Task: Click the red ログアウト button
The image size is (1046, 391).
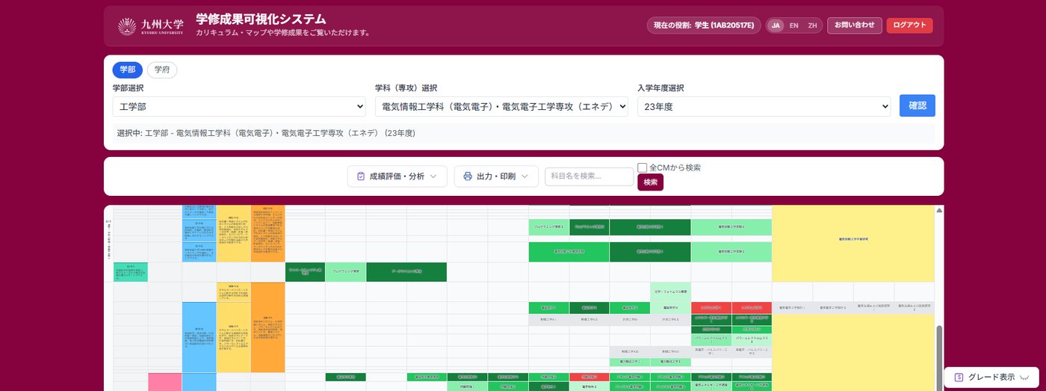Action: [x=909, y=25]
